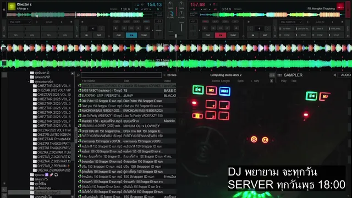The width and height of the screenshot is (352, 198).
Task: Set loop OUT on the right deck
Action: pyautogui.click(x=265, y=35)
